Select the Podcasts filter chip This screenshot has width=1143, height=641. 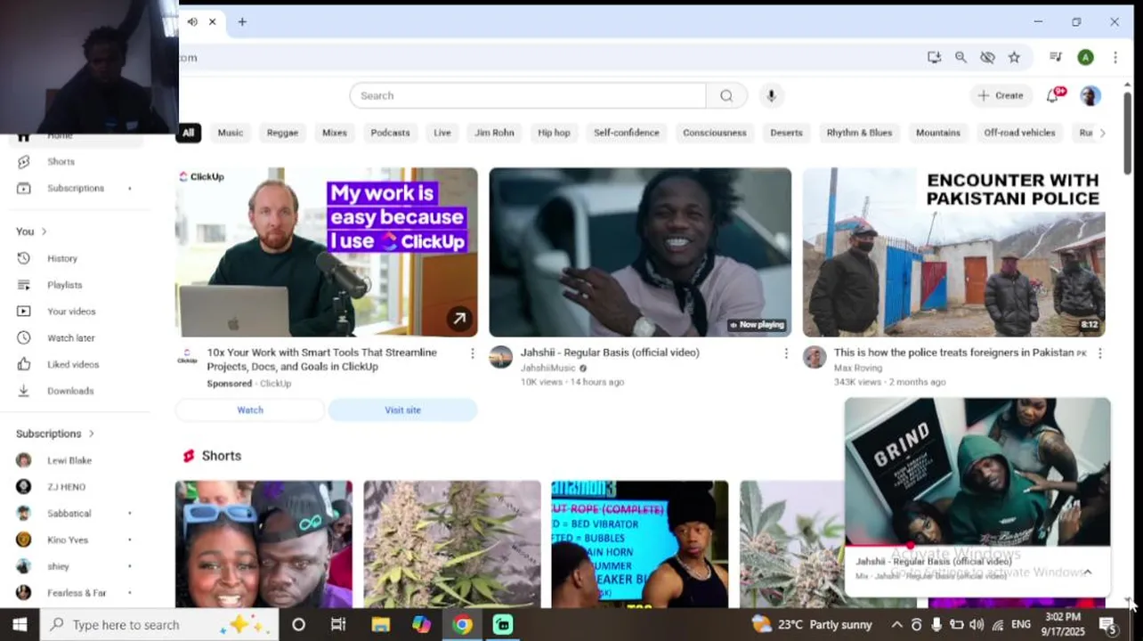pos(390,133)
